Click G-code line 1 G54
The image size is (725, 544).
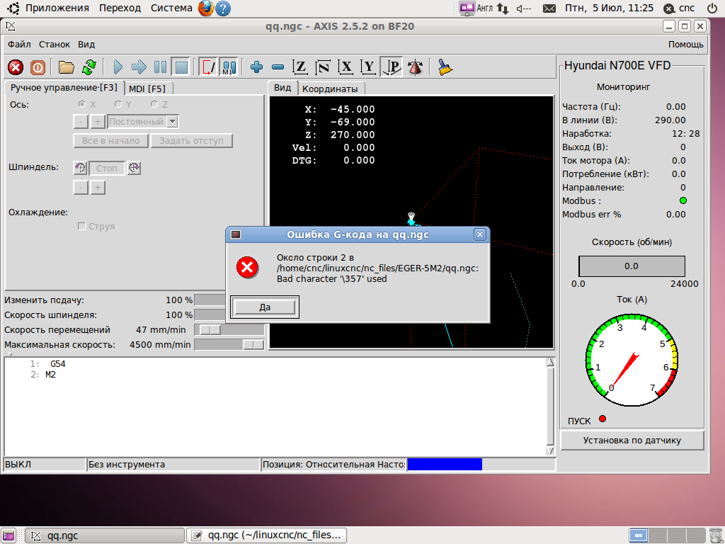[x=58, y=364]
